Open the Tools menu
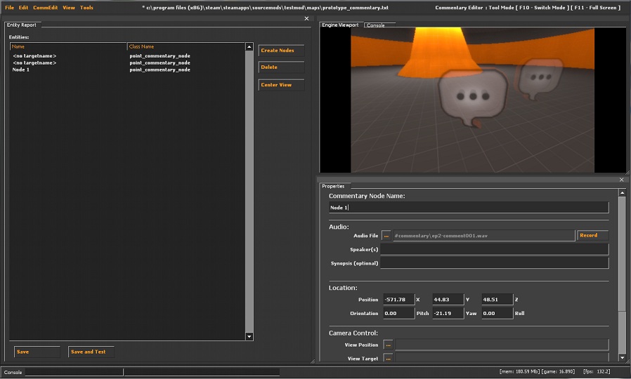The height and width of the screenshot is (379, 631). [x=86, y=7]
